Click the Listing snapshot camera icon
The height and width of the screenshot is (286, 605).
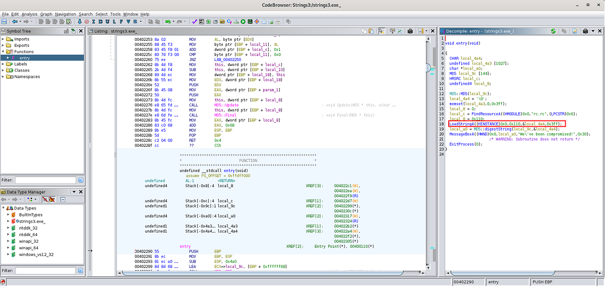[410, 31]
